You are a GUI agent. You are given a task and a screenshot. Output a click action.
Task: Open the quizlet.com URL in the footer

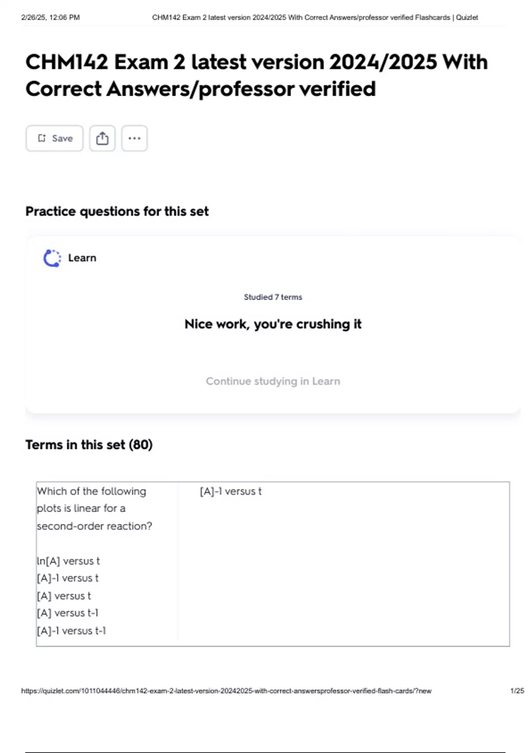[226, 691]
